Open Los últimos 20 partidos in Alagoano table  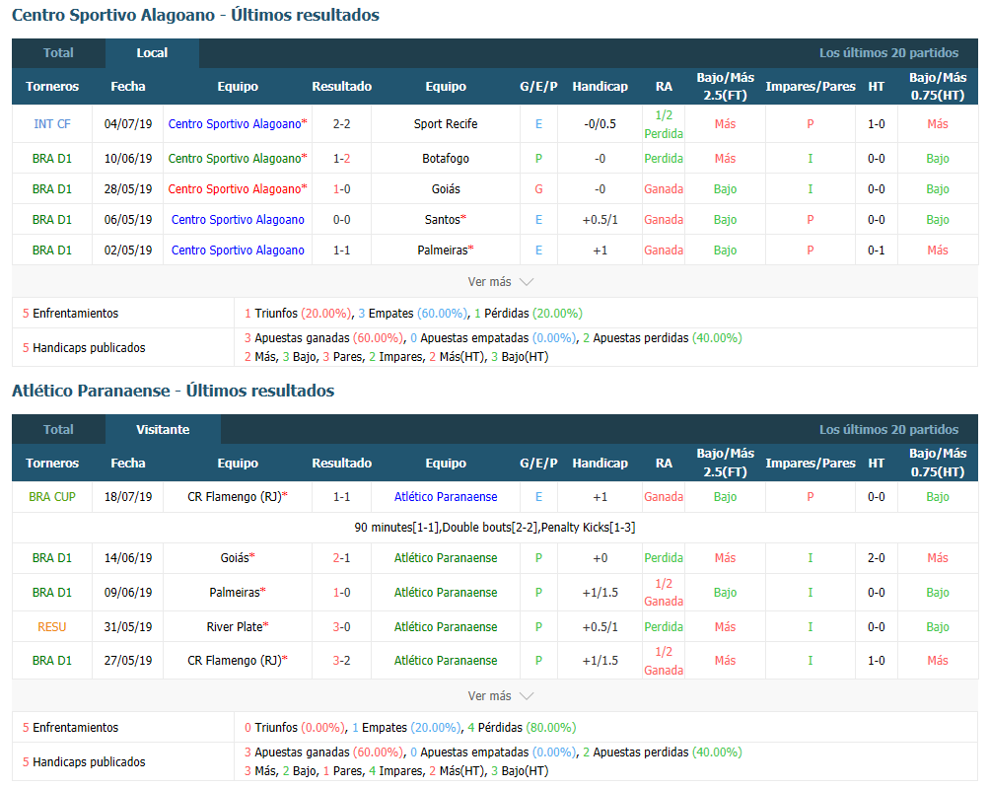888,53
